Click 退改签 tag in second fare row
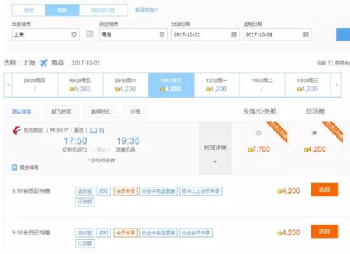This screenshot has height=254, width=350. tap(85, 233)
